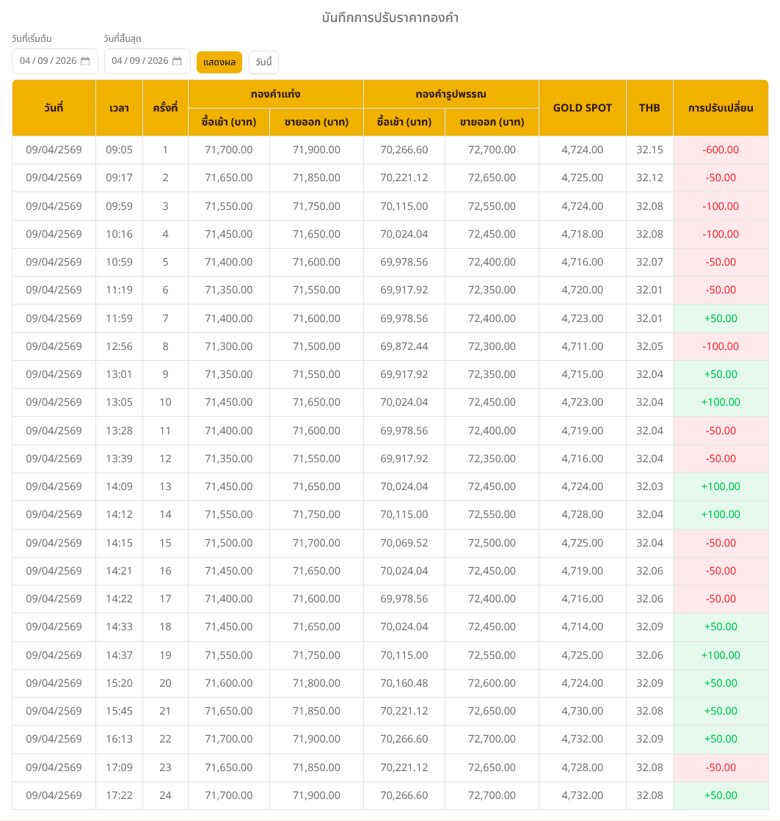This screenshot has height=821, width=780.
Task: Select the GOLD SPOT column header
Action: click(x=582, y=108)
